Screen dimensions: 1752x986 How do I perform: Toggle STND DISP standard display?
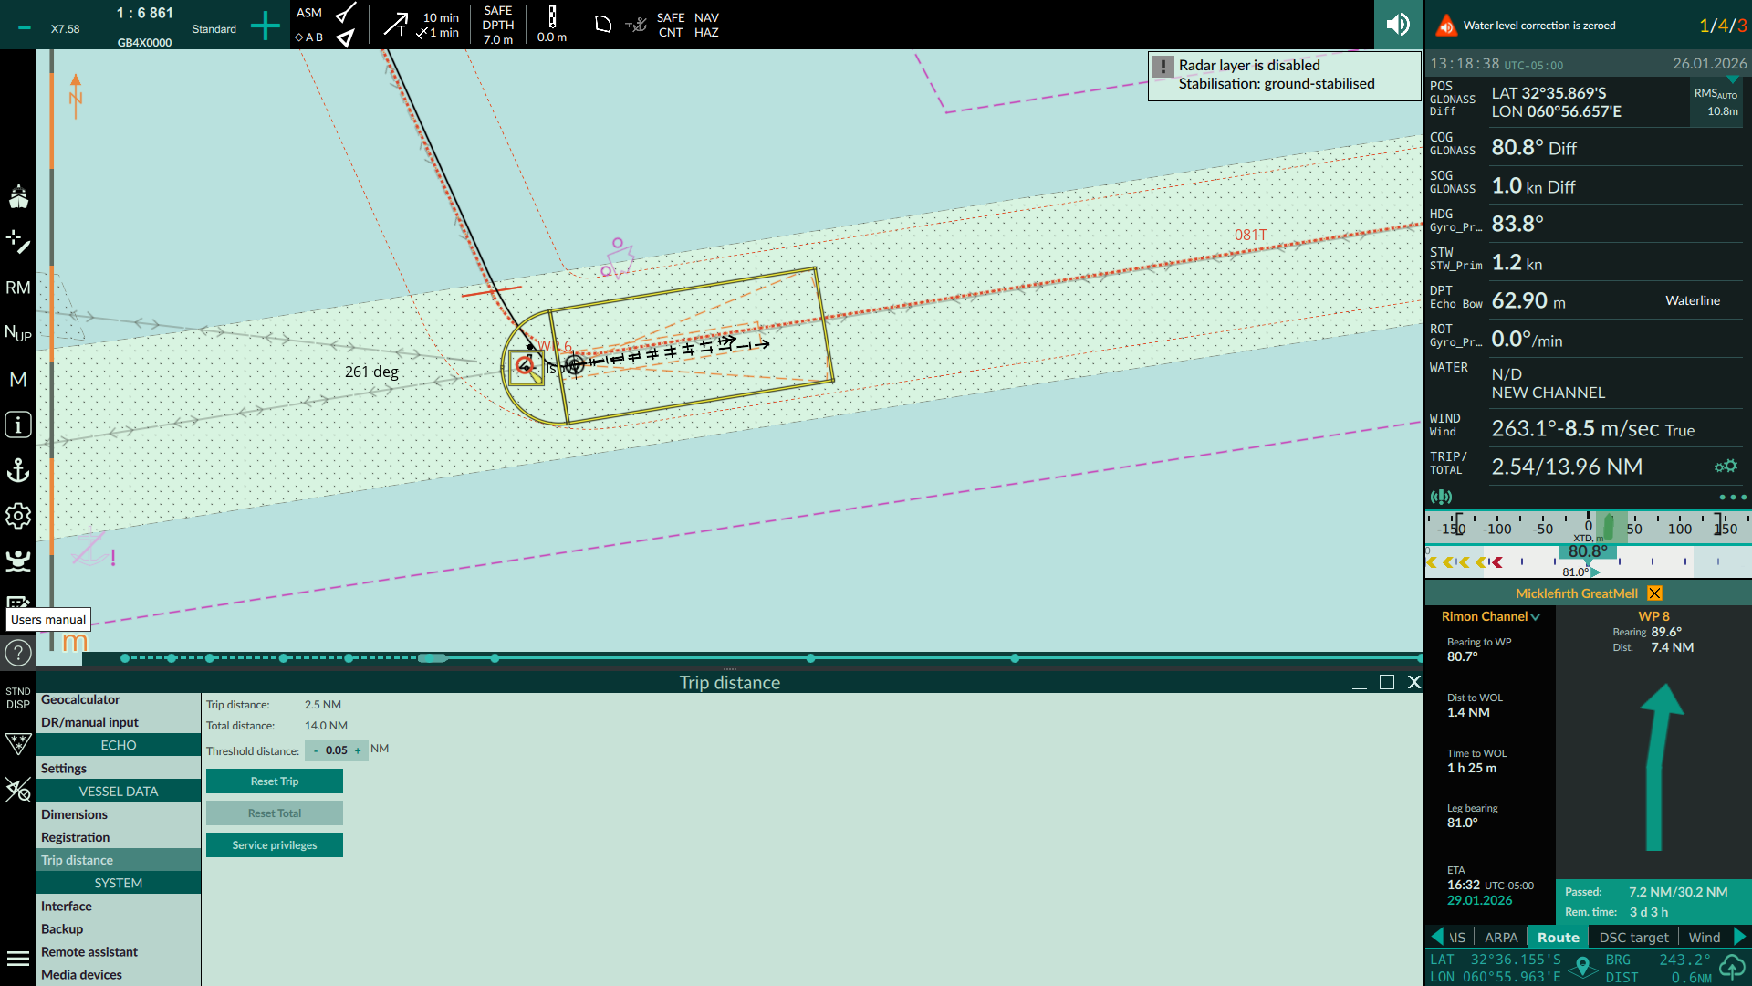click(18, 698)
